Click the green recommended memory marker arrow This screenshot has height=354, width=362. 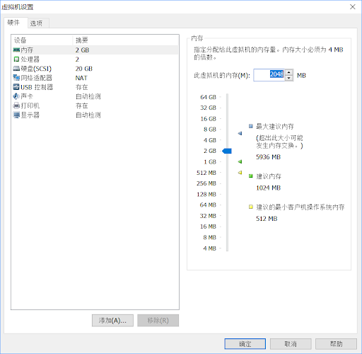[x=240, y=161]
